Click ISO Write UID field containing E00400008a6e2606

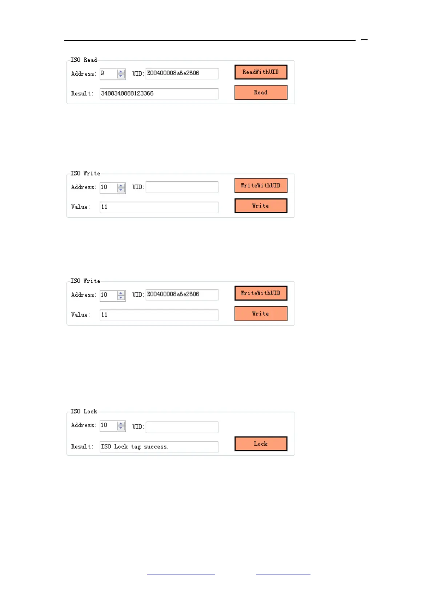(182, 294)
